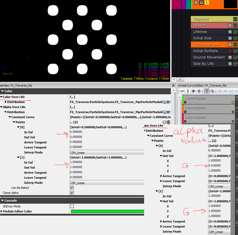Click the Y value 0.010000 field in inset
The image size is (238, 235).
(219, 165)
